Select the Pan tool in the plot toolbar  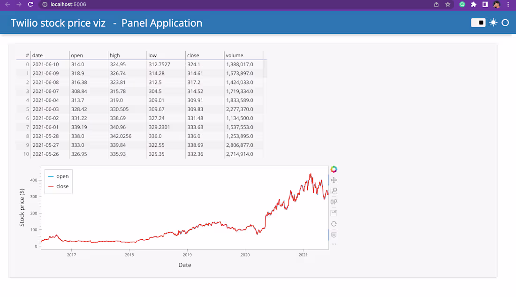click(334, 179)
